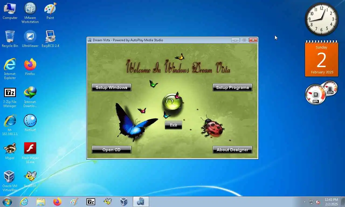
Task: Select the Internet Explorer desktop icon
Action: pyautogui.click(x=10, y=69)
